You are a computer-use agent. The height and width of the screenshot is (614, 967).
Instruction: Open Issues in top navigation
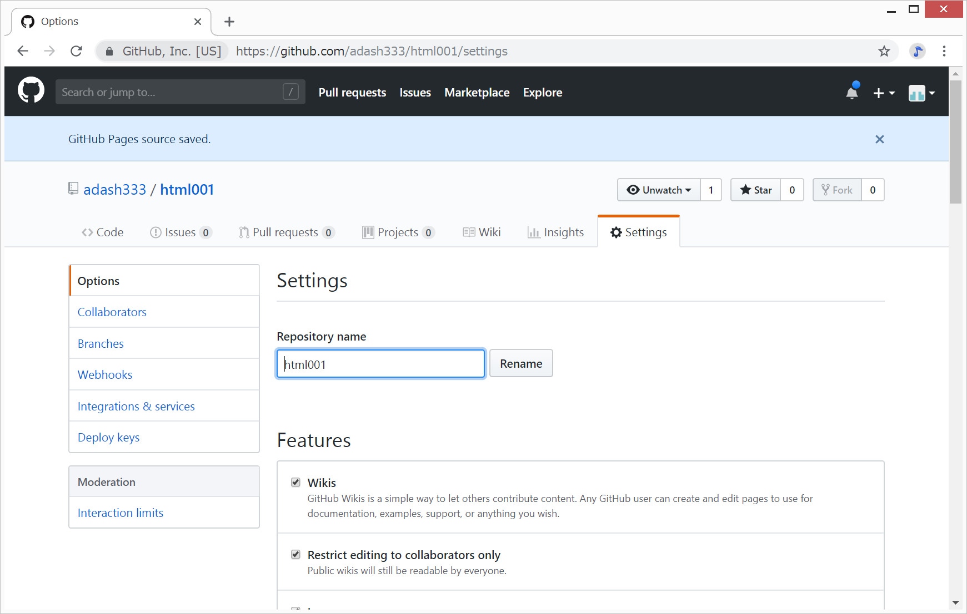(415, 93)
